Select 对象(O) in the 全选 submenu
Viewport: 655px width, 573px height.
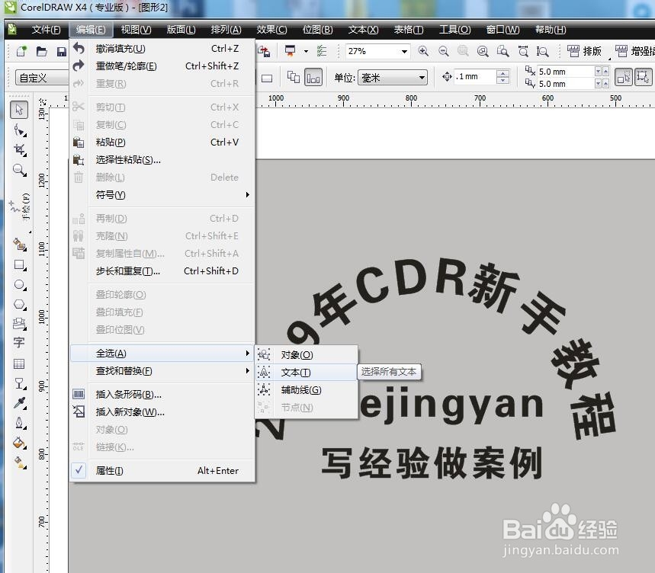tap(307, 355)
